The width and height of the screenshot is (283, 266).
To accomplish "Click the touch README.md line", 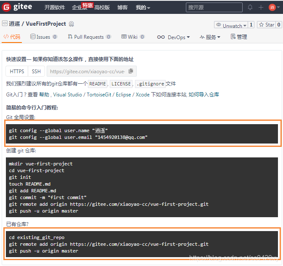I will point(30,184).
